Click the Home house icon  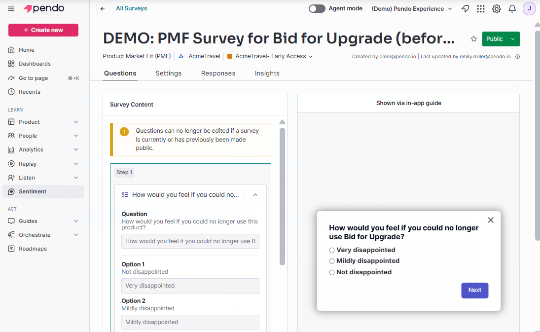(11, 50)
